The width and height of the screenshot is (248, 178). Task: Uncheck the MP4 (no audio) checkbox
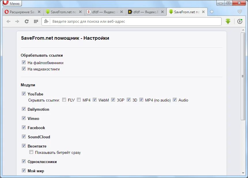[x=141, y=100]
